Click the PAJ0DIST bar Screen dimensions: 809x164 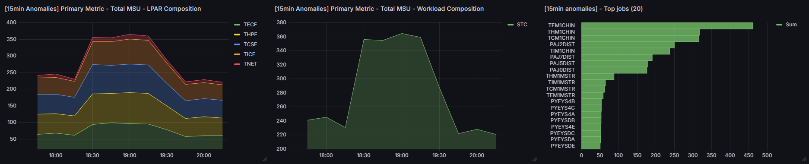(x=614, y=70)
